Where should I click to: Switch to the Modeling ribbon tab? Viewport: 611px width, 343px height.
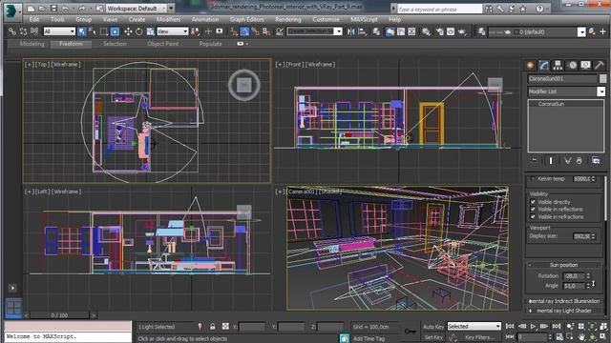tap(32, 44)
